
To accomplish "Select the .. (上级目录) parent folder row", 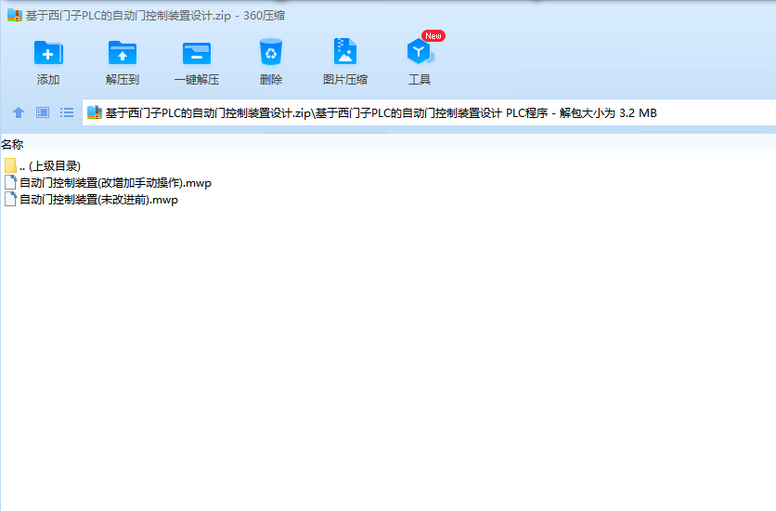I will 43,166.
